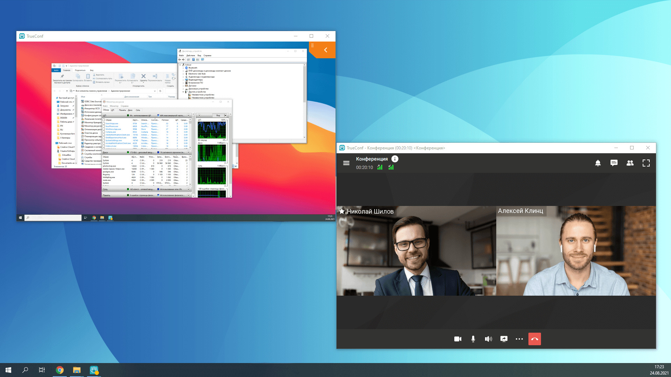Check the SystemSettings.exe process checkbox

click(104, 140)
